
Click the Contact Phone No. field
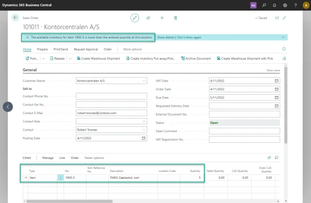pyautogui.click(x=111, y=96)
